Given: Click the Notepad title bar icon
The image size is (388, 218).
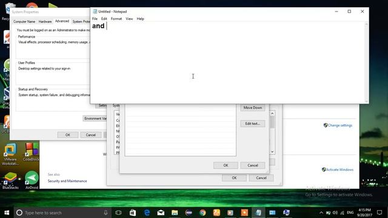Looking at the screenshot, I should click(x=95, y=12).
